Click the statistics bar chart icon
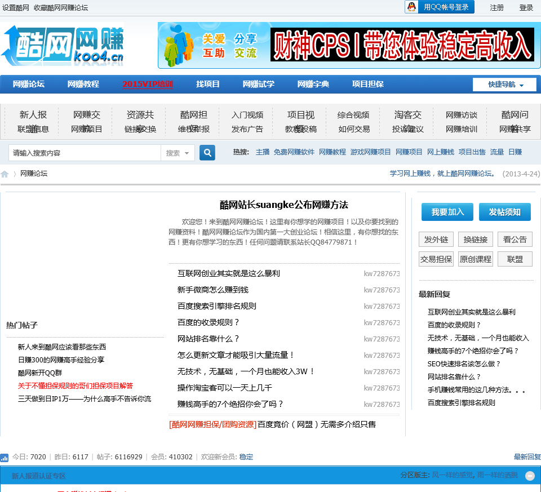The height and width of the screenshot is (492, 541). (5, 458)
